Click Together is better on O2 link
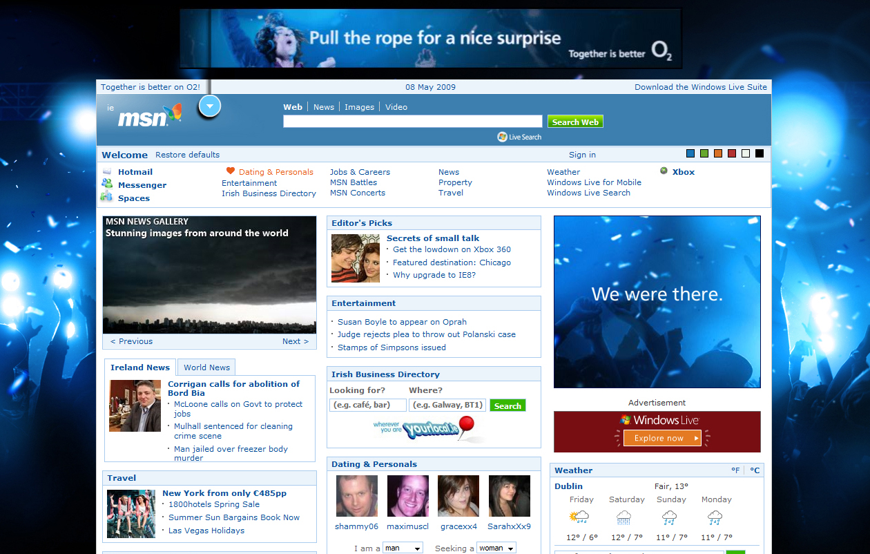This screenshot has width=870, height=554. tap(151, 87)
